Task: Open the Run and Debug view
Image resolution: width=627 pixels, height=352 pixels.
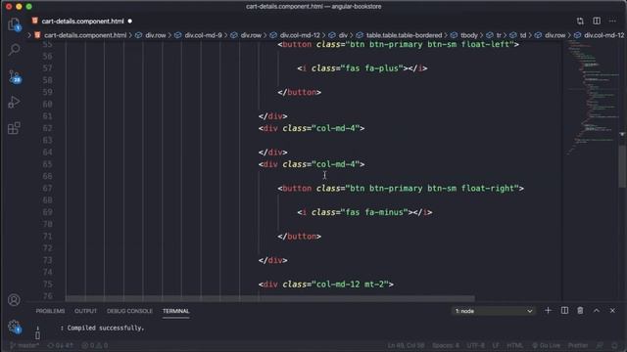Action: pos(14,102)
